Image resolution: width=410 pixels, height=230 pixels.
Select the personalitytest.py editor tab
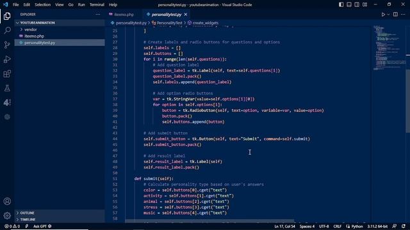coord(167,15)
